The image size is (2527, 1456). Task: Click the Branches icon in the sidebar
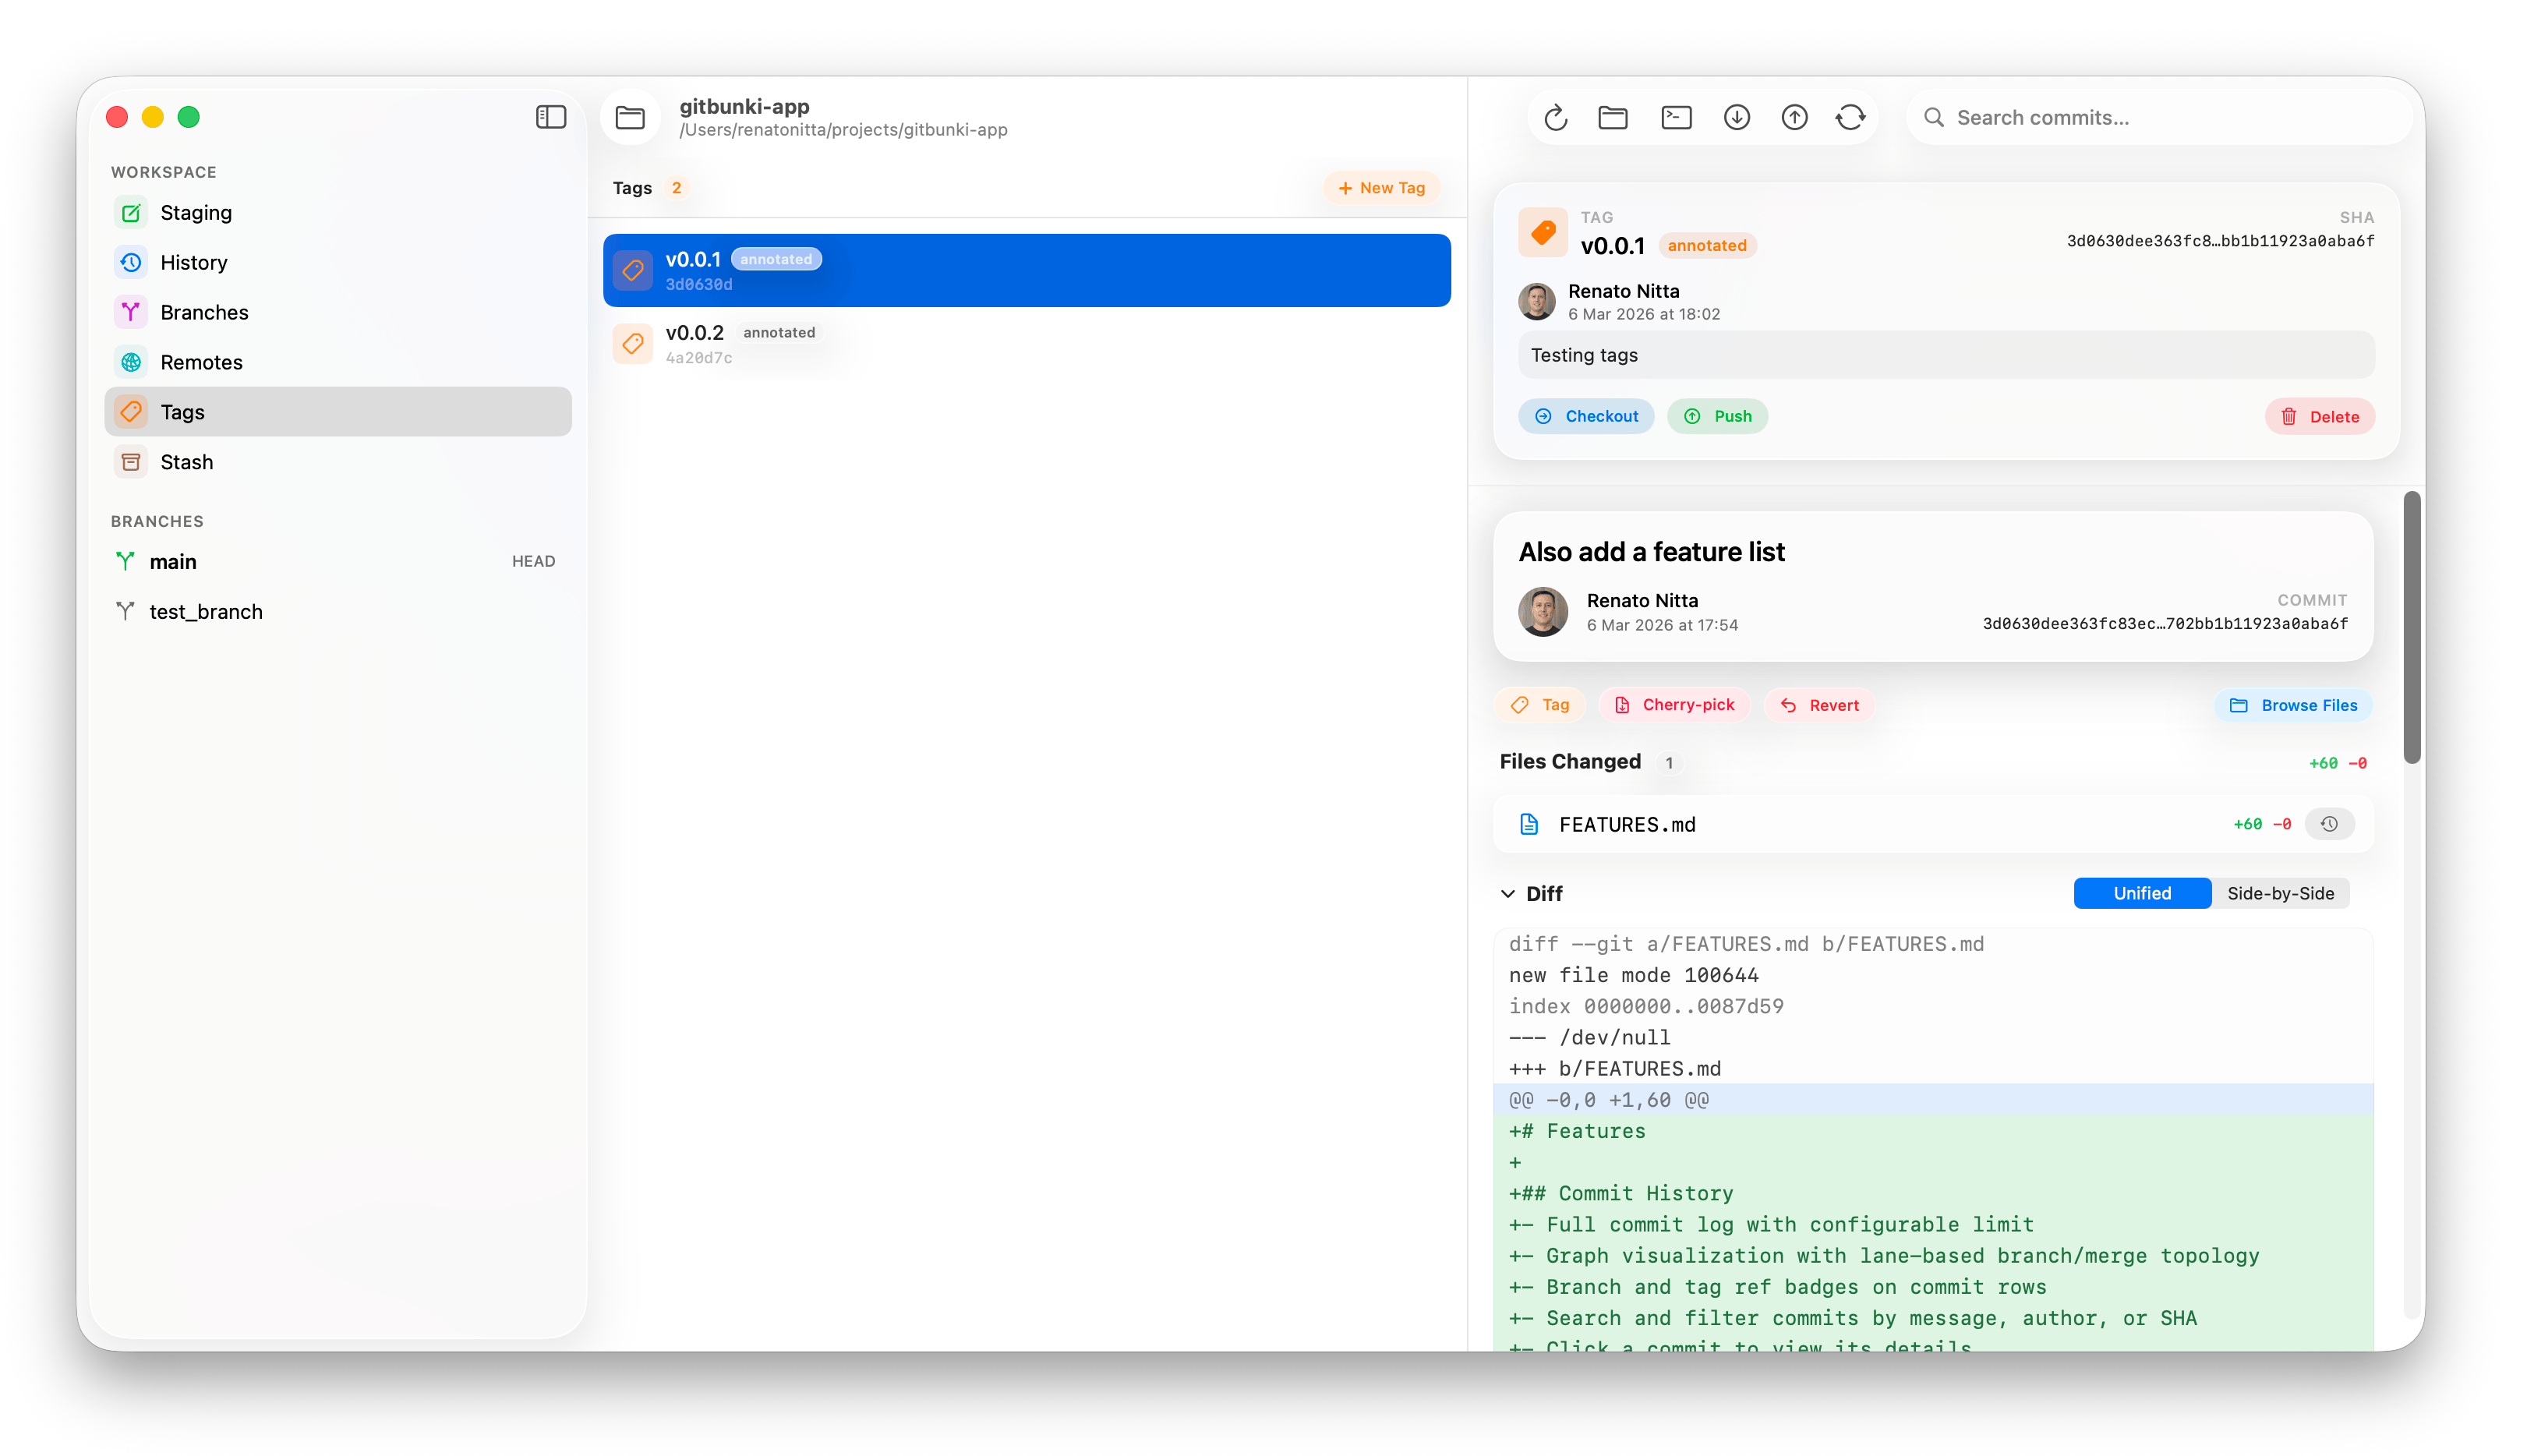pos(131,313)
